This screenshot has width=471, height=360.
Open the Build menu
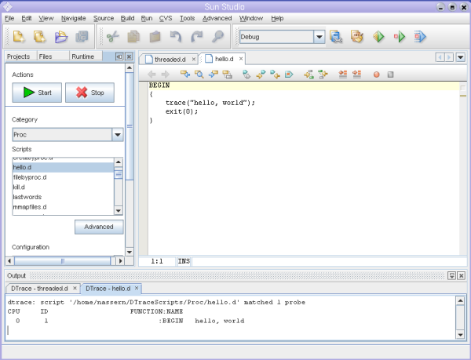tap(127, 18)
